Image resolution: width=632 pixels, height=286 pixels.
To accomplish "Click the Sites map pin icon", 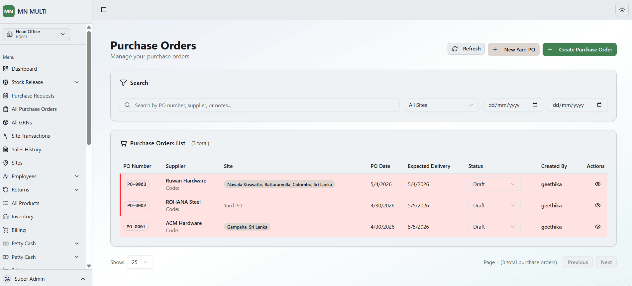I will (6, 163).
